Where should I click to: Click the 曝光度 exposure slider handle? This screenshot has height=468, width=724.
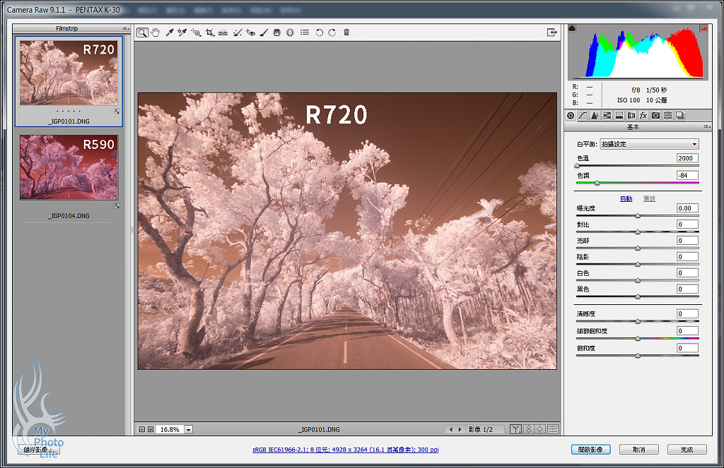(x=638, y=216)
